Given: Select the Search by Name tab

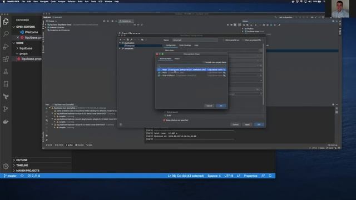Looking at the screenshot, I should pyautogui.click(x=166, y=59).
